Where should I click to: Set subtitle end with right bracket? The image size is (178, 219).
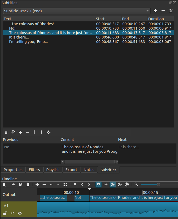[41, 132]
